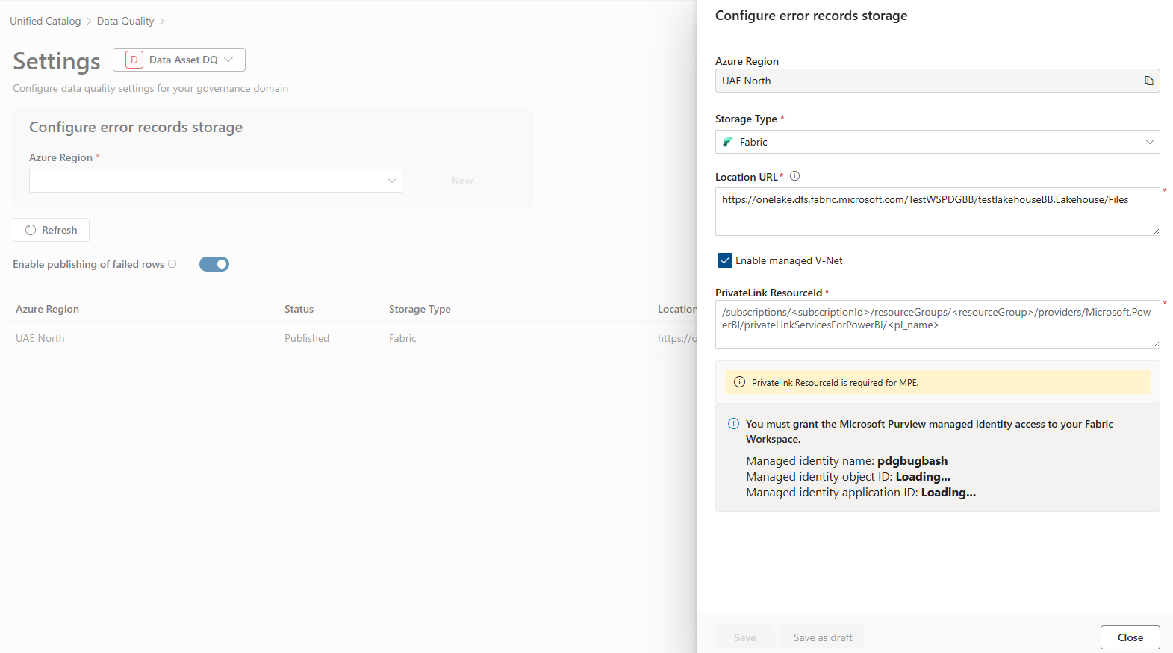Click the Location URL text field
Screen dimensions: 1173x653
click(937, 211)
